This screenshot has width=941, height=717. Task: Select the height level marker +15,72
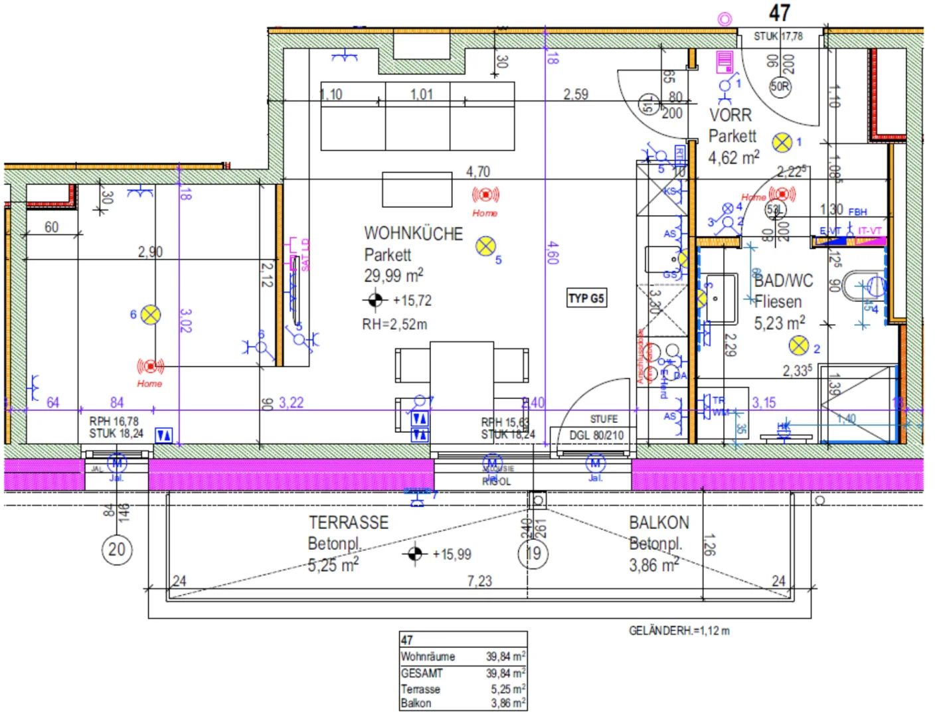375,300
